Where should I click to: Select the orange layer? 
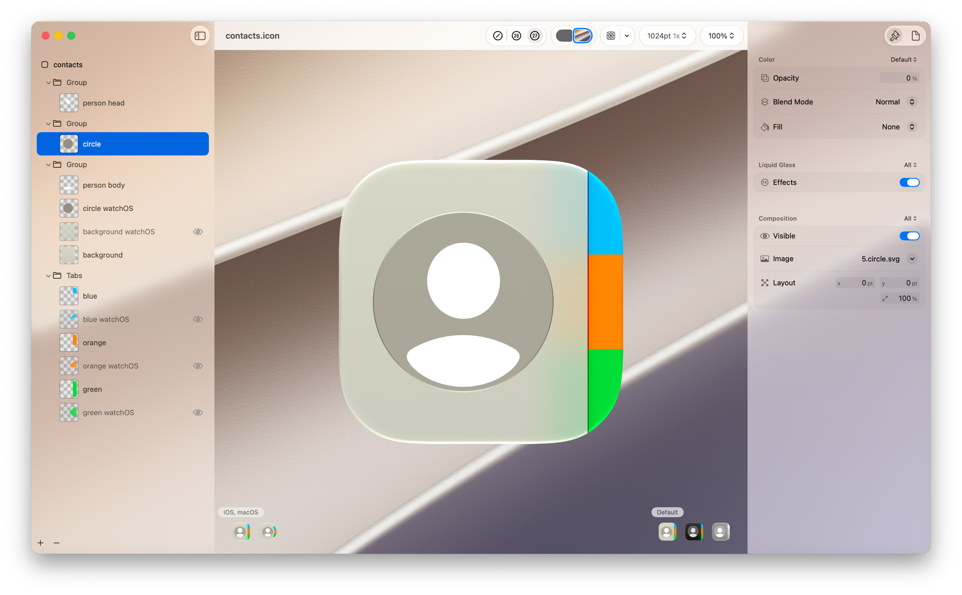click(x=123, y=342)
